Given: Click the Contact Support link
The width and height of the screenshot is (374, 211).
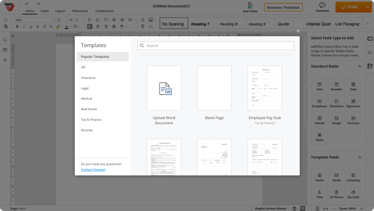Looking at the screenshot, I should click(x=93, y=169).
